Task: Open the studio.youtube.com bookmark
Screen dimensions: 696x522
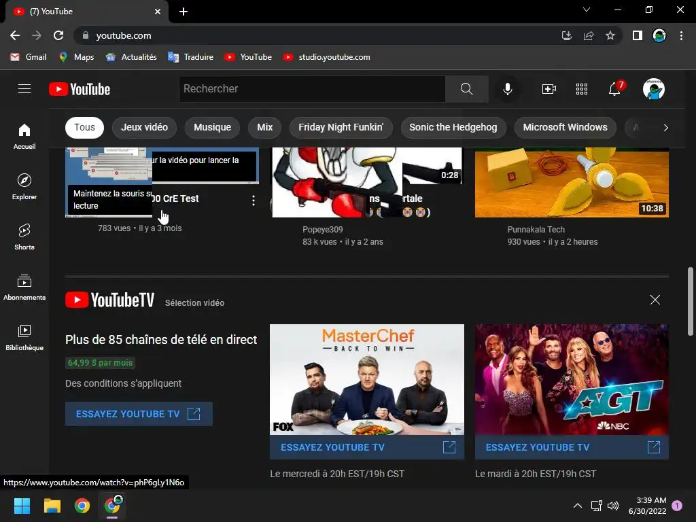Action: (327, 57)
